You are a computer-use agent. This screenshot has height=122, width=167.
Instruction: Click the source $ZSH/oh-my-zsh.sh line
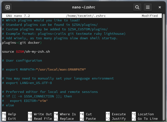point(26,52)
